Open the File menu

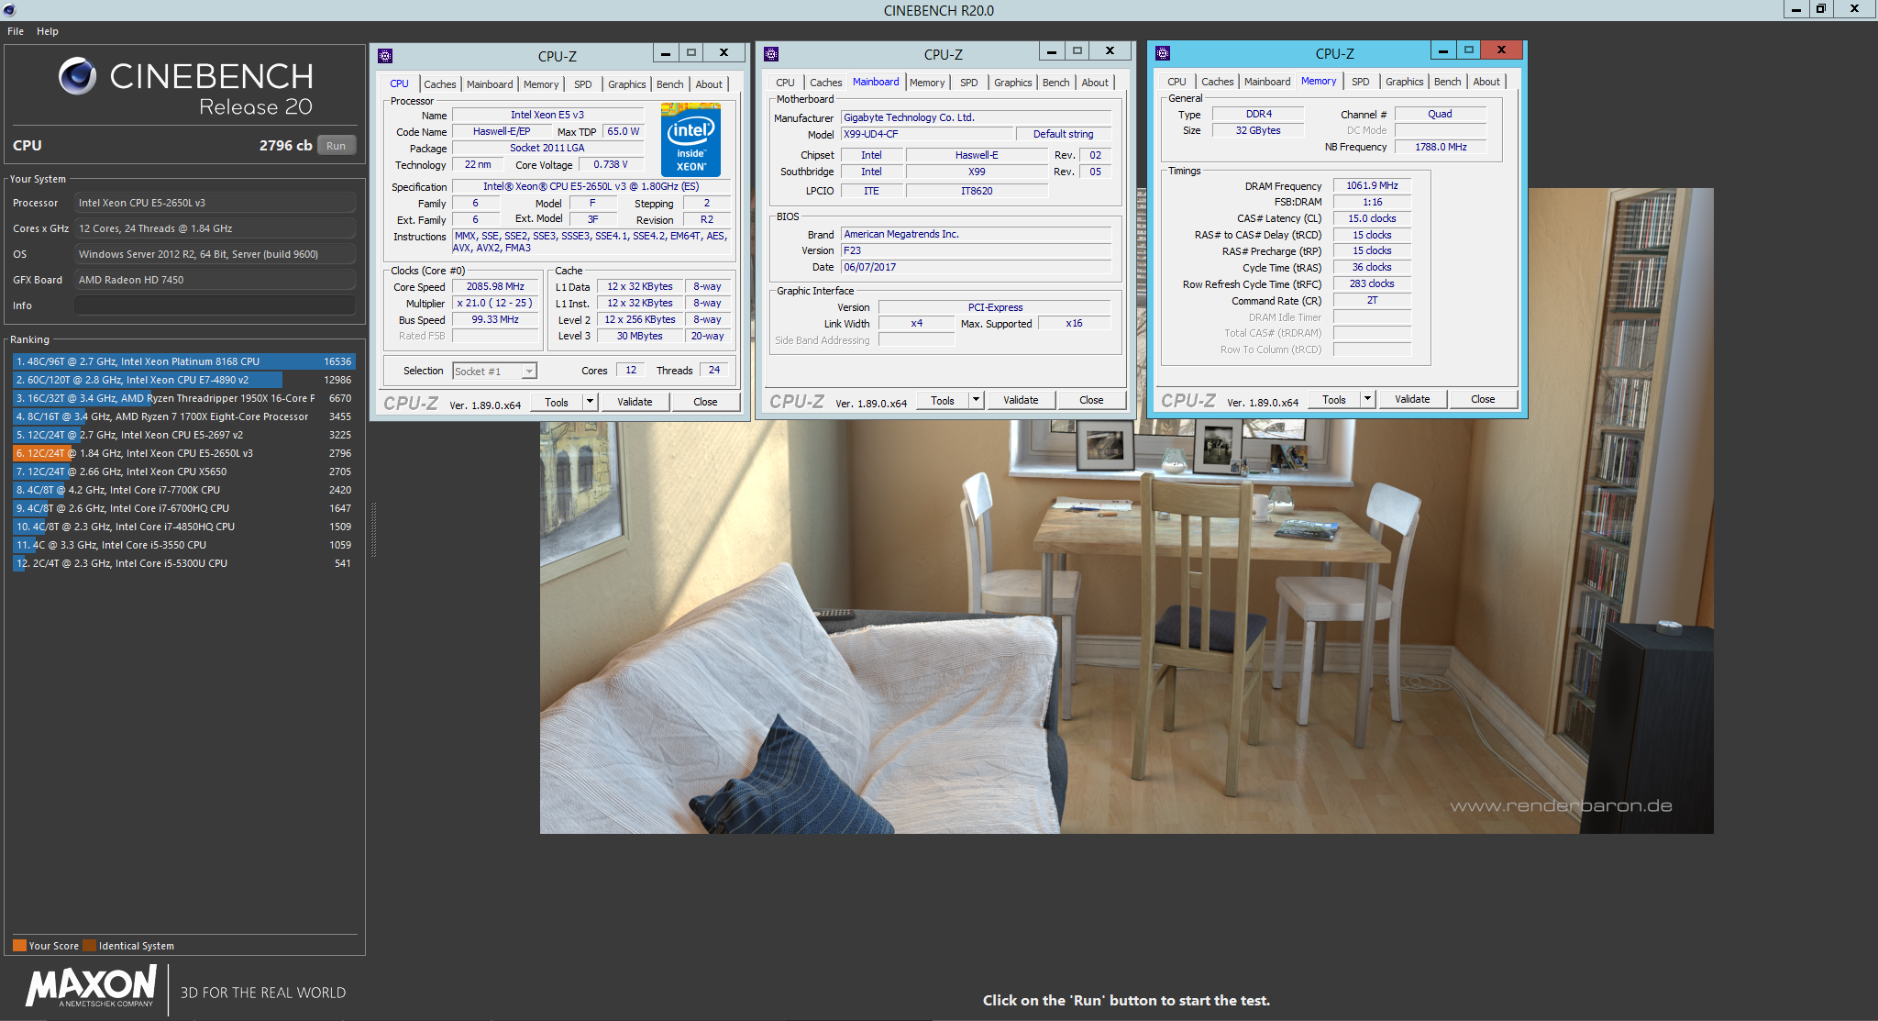pyautogui.click(x=16, y=31)
